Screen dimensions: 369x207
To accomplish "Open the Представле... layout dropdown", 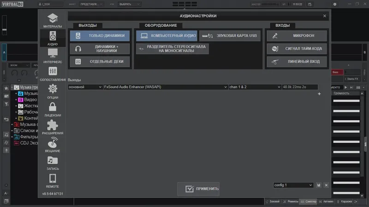I will (91, 4).
